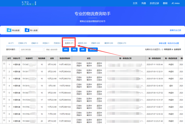This screenshot has width=185, height=124.
Task: Open the 无物流:0 tab
Action: pos(57,43)
